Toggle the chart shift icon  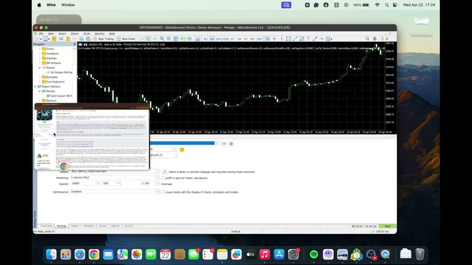click(190, 39)
